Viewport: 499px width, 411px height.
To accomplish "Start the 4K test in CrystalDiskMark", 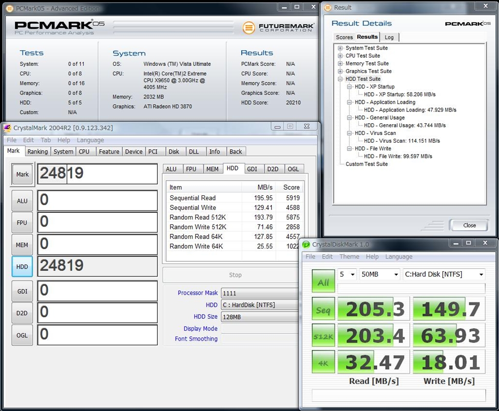I will (x=323, y=362).
